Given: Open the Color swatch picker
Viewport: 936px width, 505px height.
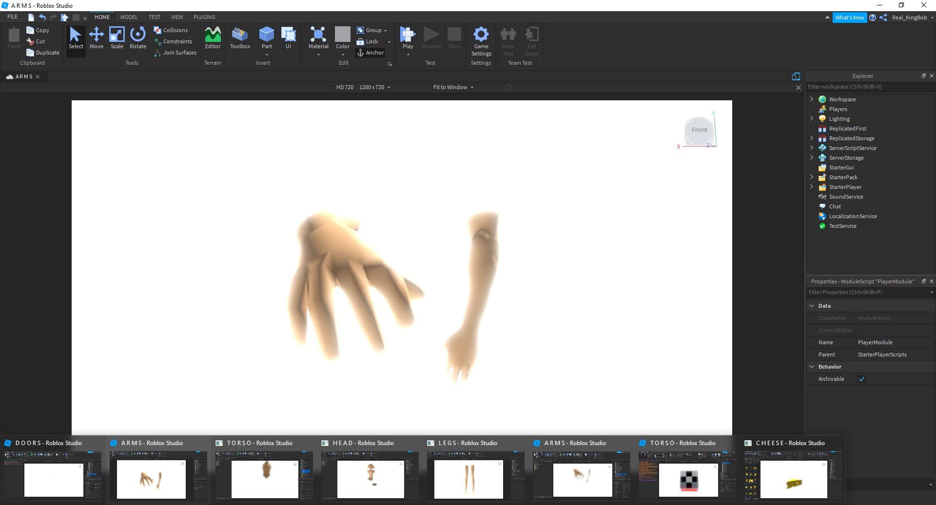Looking at the screenshot, I should pyautogui.click(x=343, y=34).
